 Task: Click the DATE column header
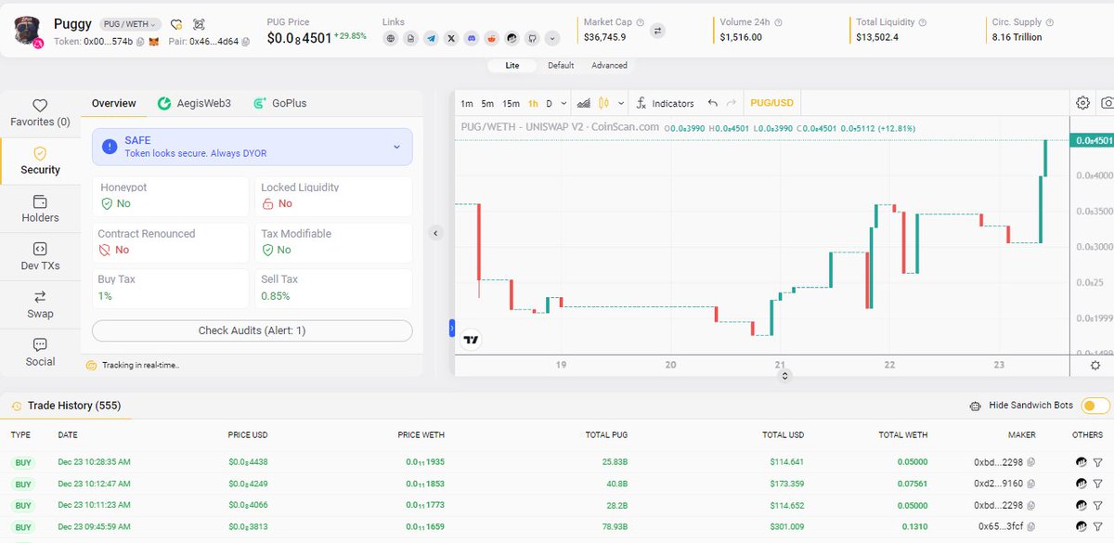pos(68,434)
